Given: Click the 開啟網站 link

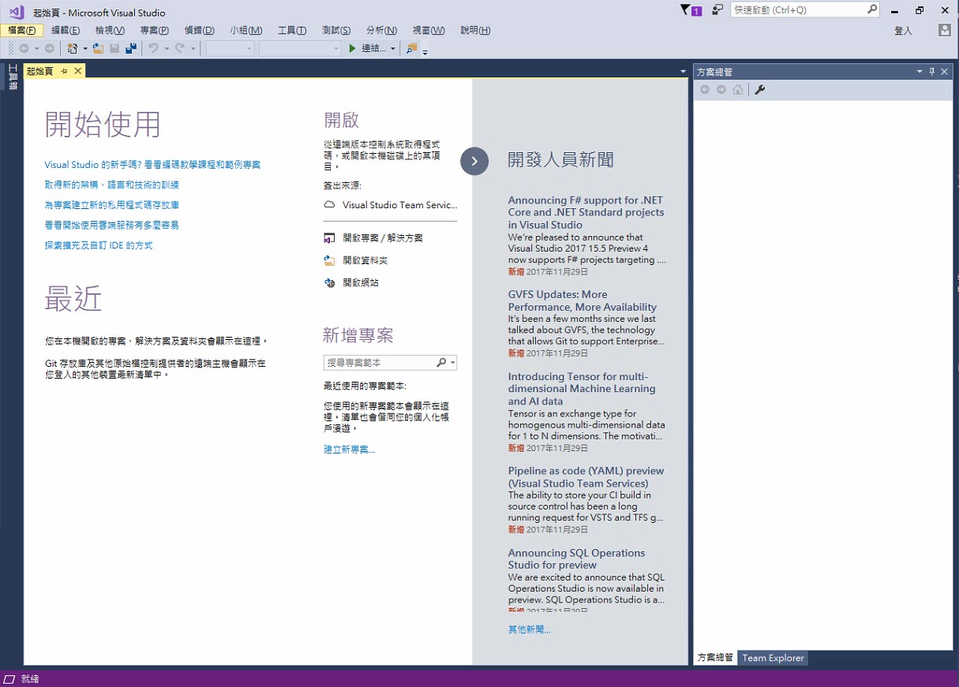Looking at the screenshot, I should pos(361,282).
